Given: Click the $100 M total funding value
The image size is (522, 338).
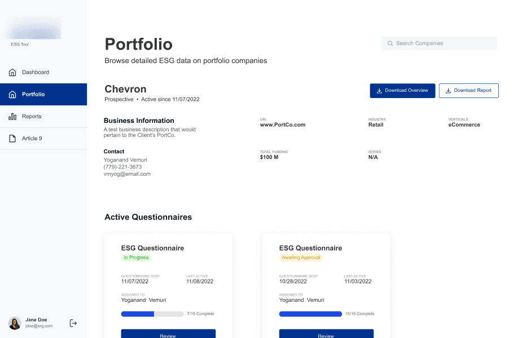Looking at the screenshot, I should point(269,157).
